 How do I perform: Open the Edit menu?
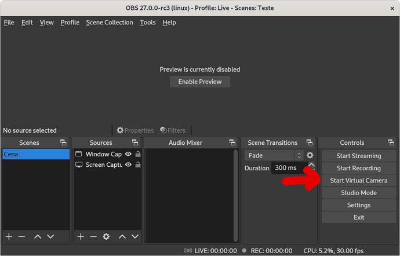(x=27, y=23)
